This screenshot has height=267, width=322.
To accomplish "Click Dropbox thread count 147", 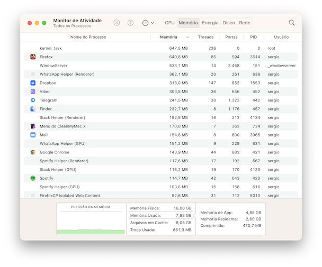I will [212, 83].
